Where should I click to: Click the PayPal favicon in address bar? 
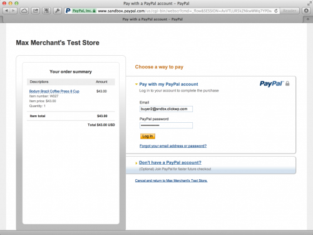coord(68,11)
